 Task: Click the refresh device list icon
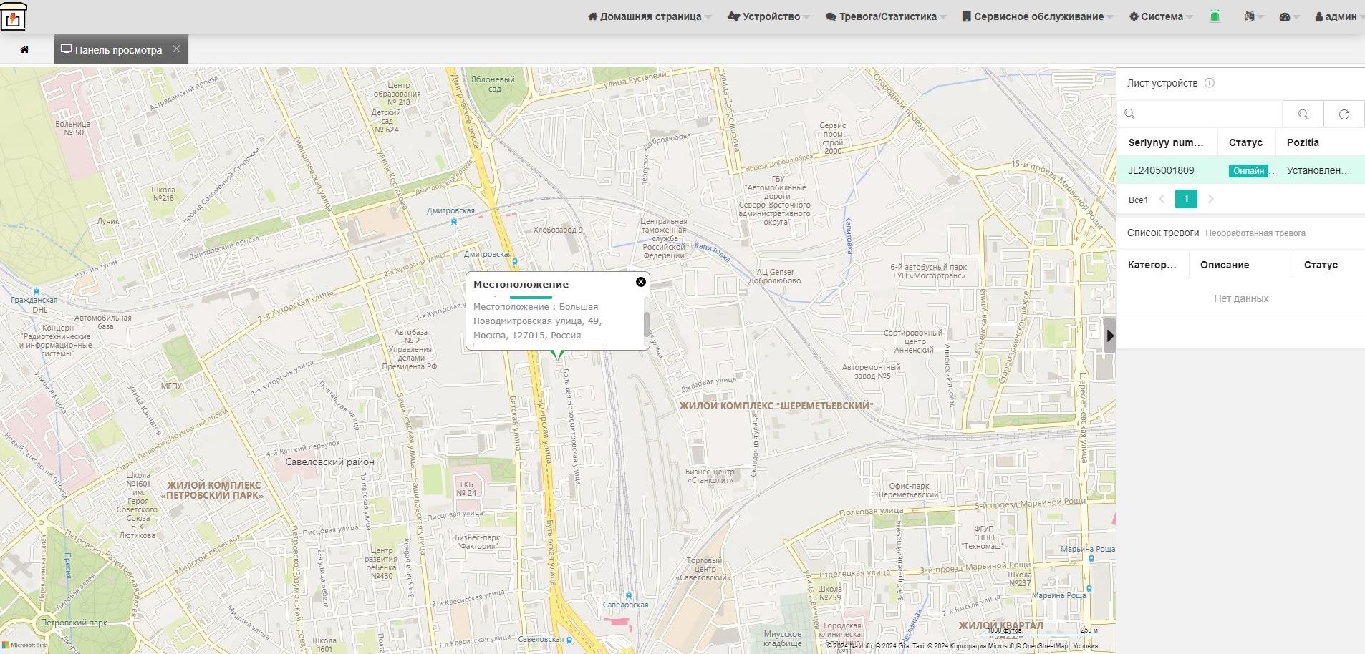[1344, 114]
